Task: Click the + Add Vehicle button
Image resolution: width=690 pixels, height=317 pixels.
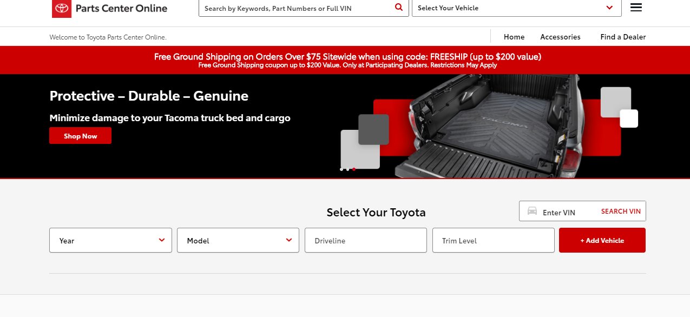Action: coord(602,240)
